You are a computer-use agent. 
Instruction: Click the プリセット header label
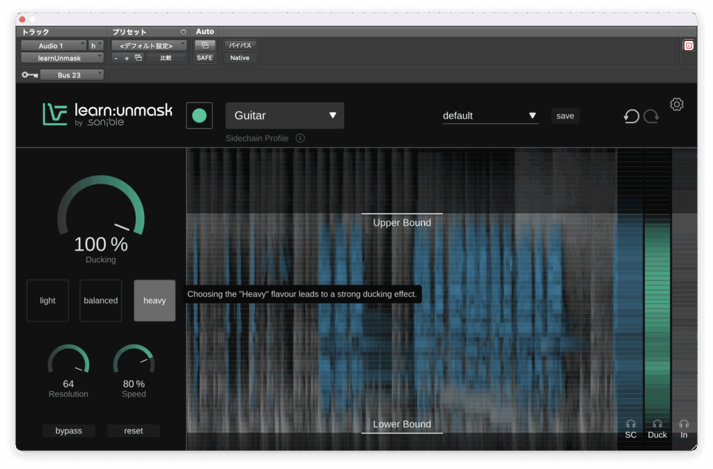(x=130, y=32)
